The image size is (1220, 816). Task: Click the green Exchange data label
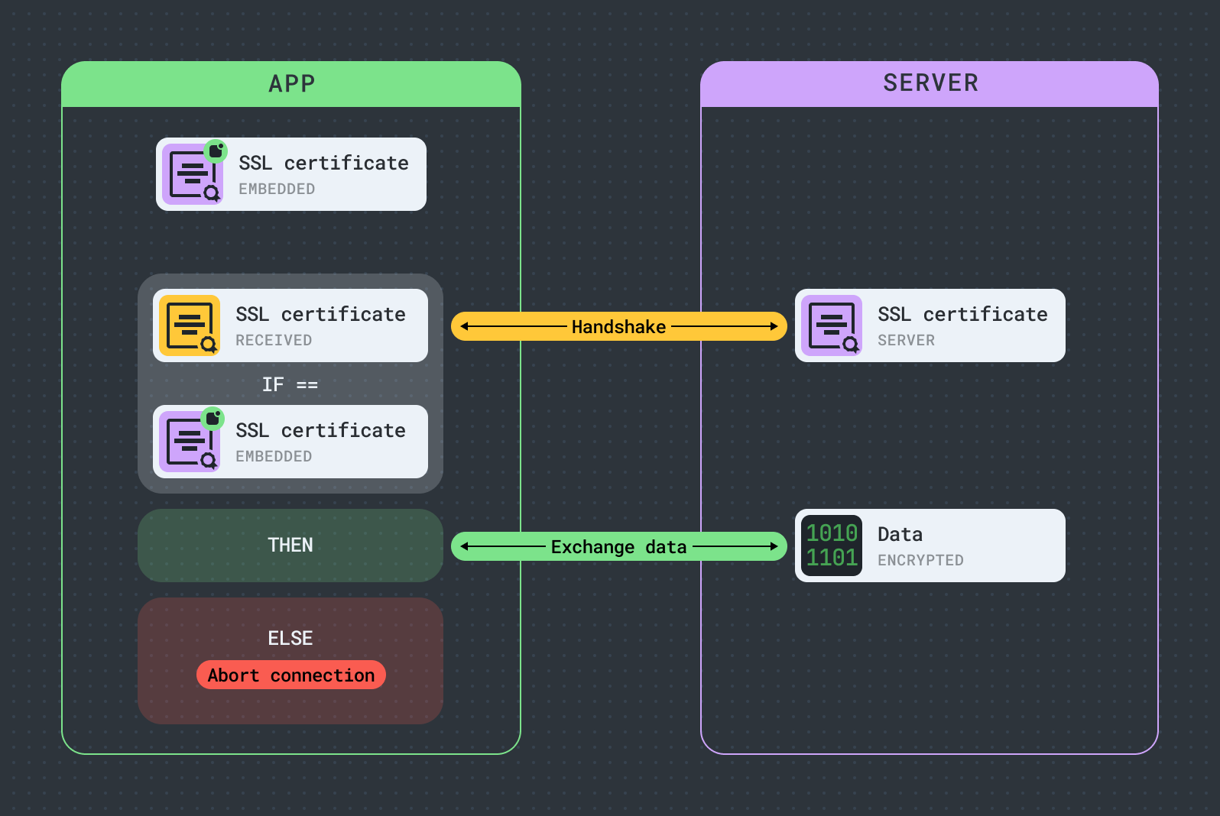click(618, 546)
